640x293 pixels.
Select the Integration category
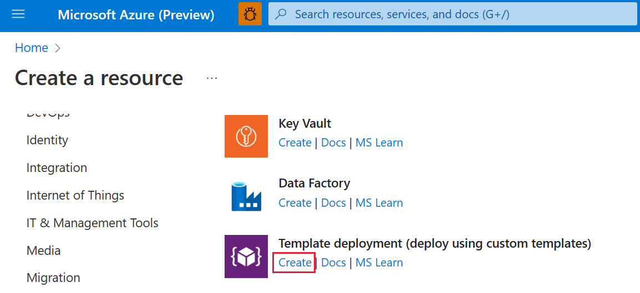pos(57,168)
